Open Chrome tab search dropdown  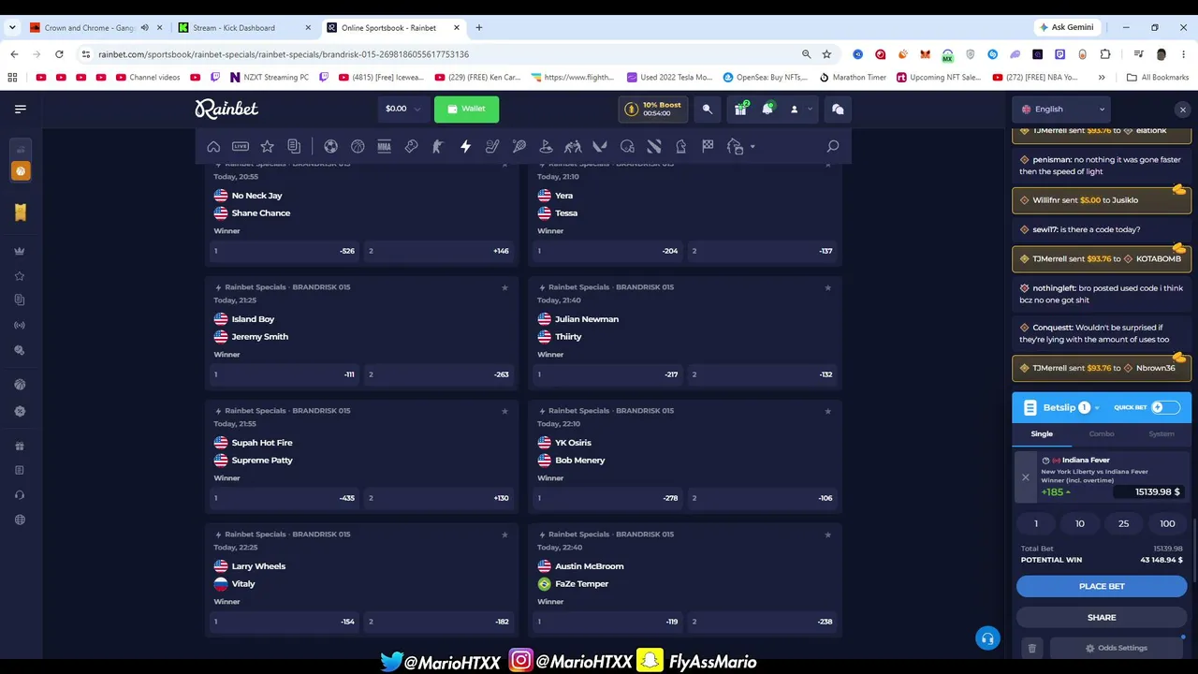[x=12, y=27]
